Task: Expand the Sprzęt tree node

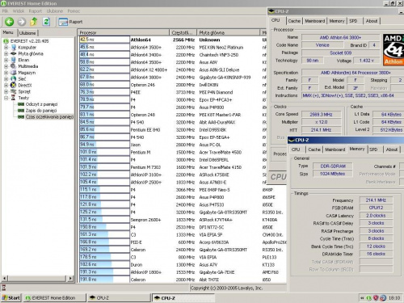Action: (6, 91)
